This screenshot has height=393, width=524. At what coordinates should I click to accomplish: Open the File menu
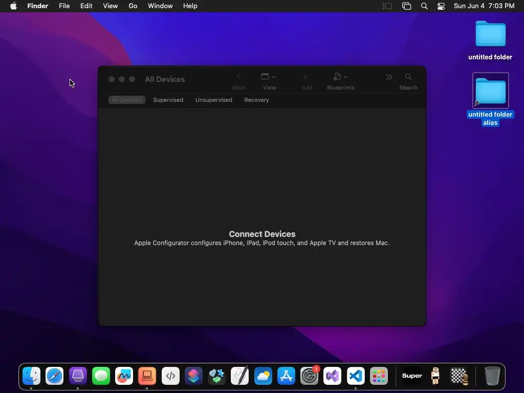click(64, 6)
